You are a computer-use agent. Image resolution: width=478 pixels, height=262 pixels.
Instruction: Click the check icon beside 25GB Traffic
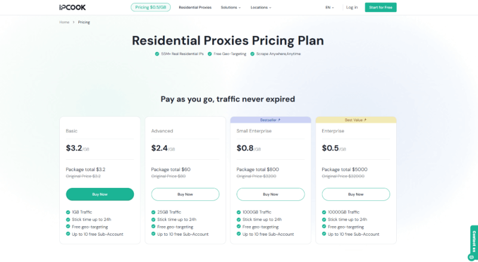pyautogui.click(x=154, y=212)
